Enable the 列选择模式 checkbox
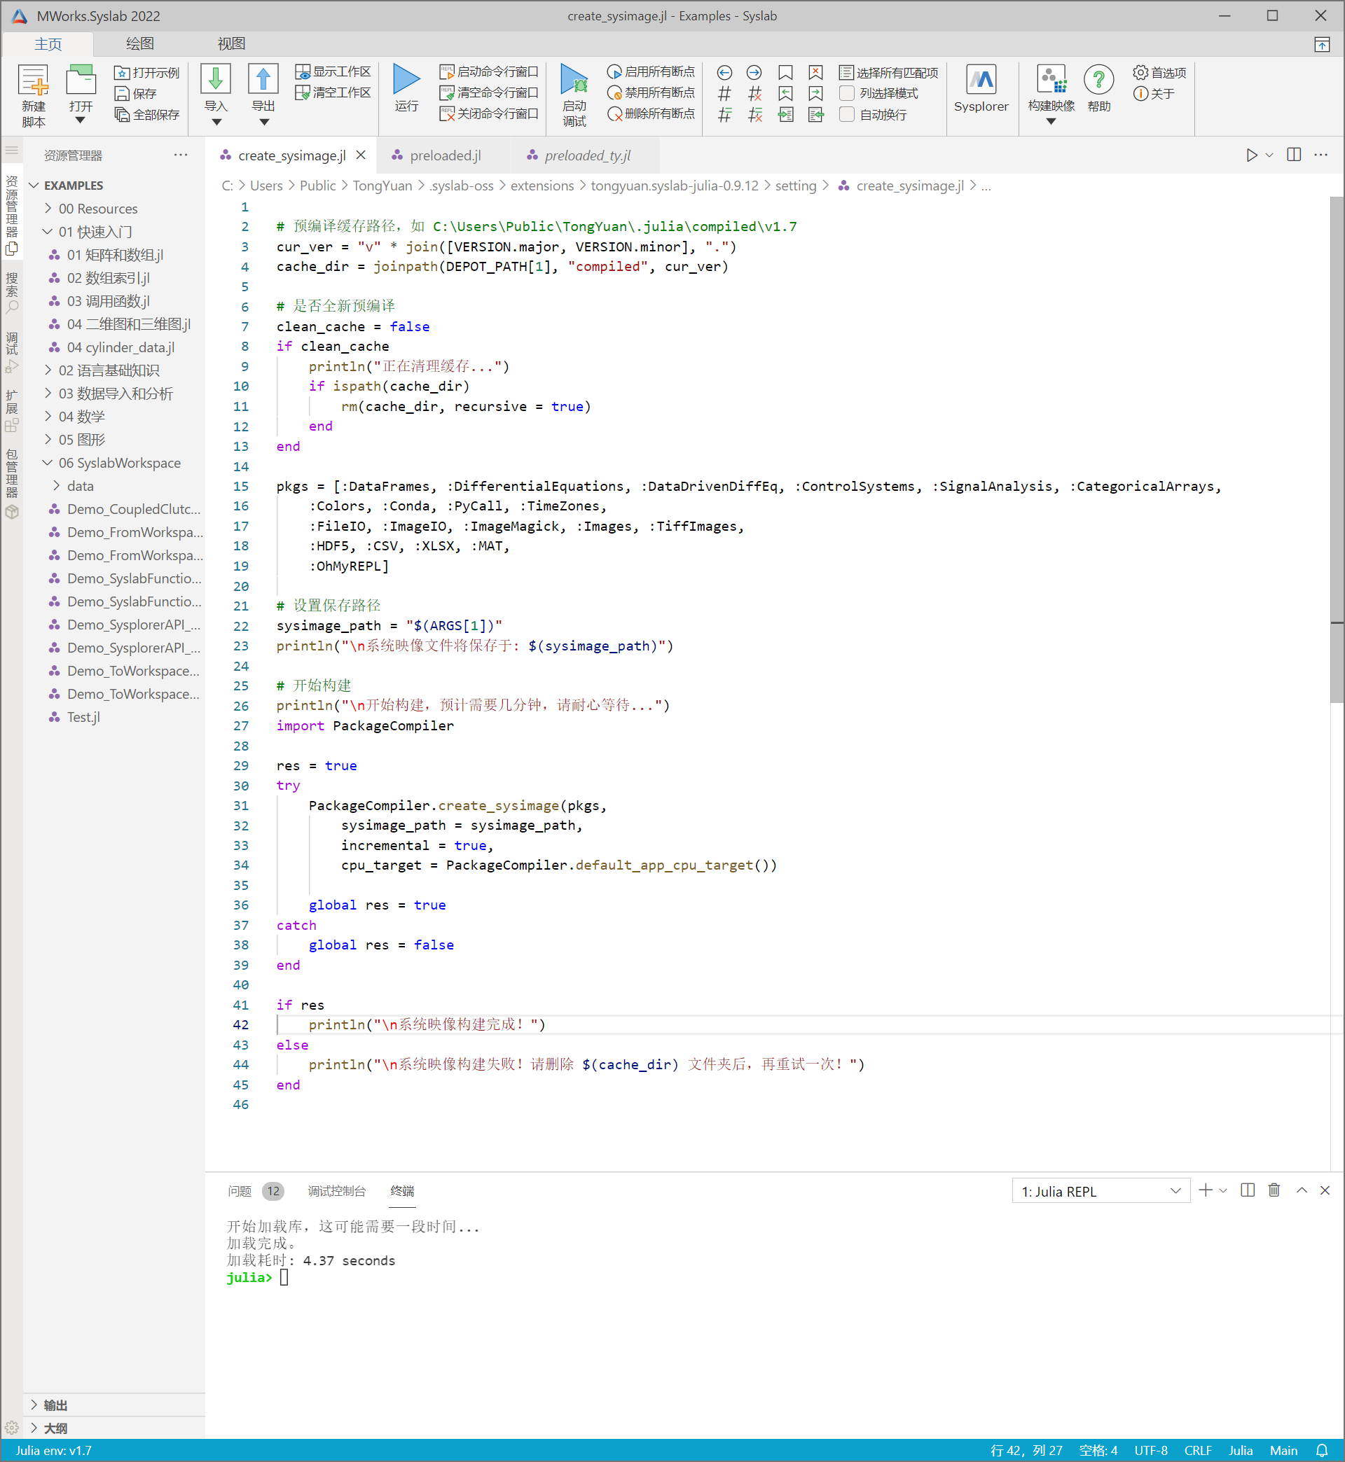Image resolution: width=1345 pixels, height=1462 pixels. click(x=846, y=93)
